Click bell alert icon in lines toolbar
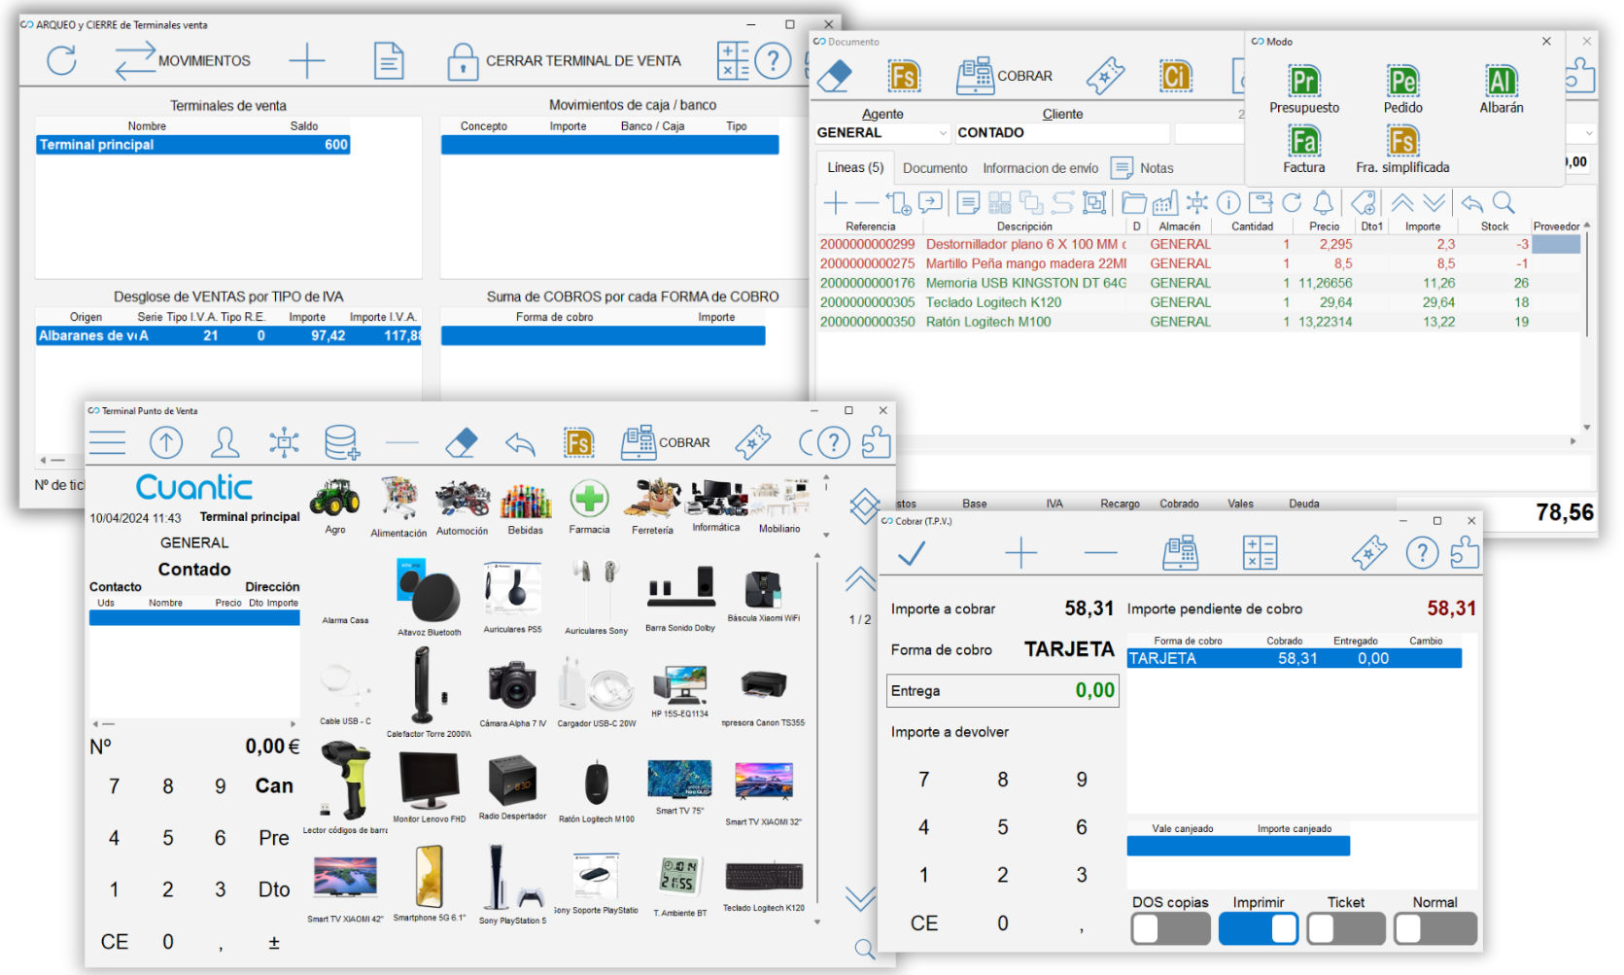The image size is (1624, 975). pyautogui.click(x=1323, y=202)
